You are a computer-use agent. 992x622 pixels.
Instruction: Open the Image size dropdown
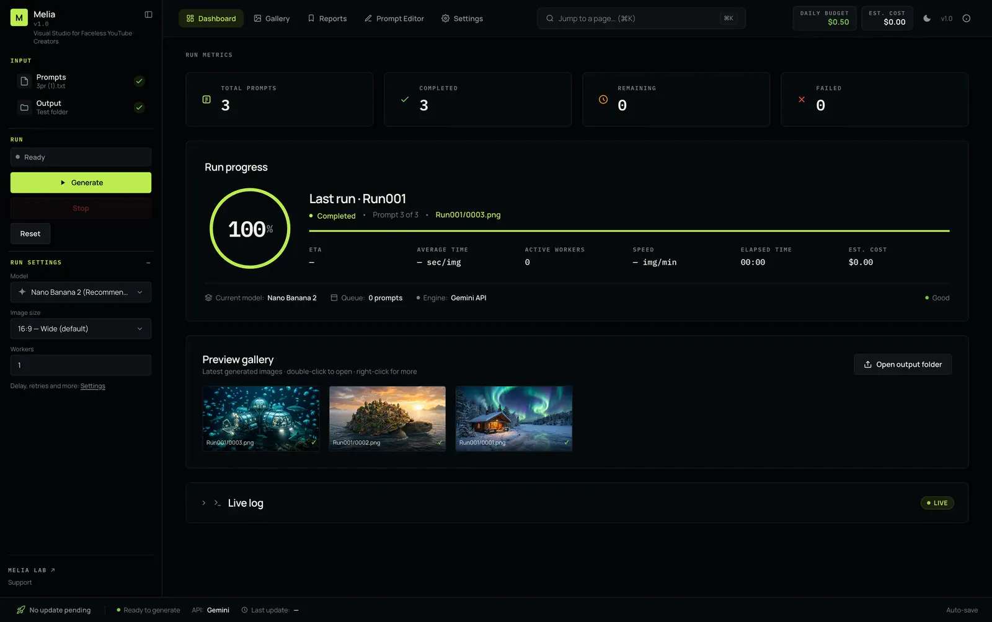tap(81, 328)
